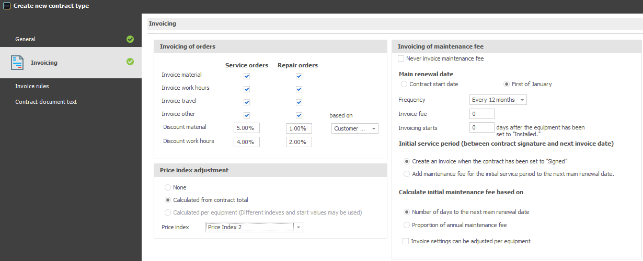Toggle Invoice work hours for Repair orders
Image resolution: width=643 pixels, height=261 pixels.
299,89
